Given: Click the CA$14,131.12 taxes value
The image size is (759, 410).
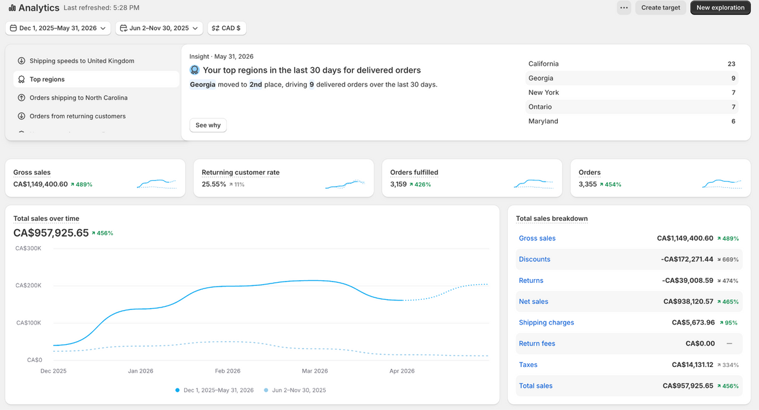Looking at the screenshot, I should coord(693,364).
